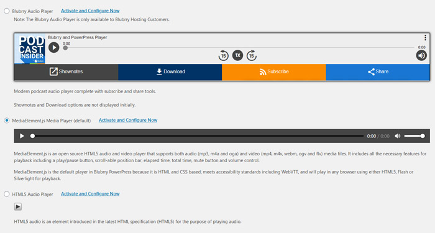This screenshot has width=435, height=233.
Task: Click the HTML5 audio element description text
Action: (127, 222)
